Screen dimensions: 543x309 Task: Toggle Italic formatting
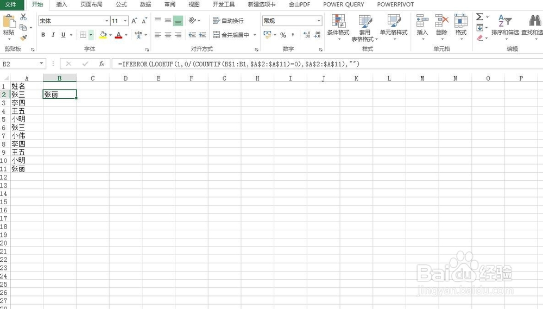click(x=53, y=35)
